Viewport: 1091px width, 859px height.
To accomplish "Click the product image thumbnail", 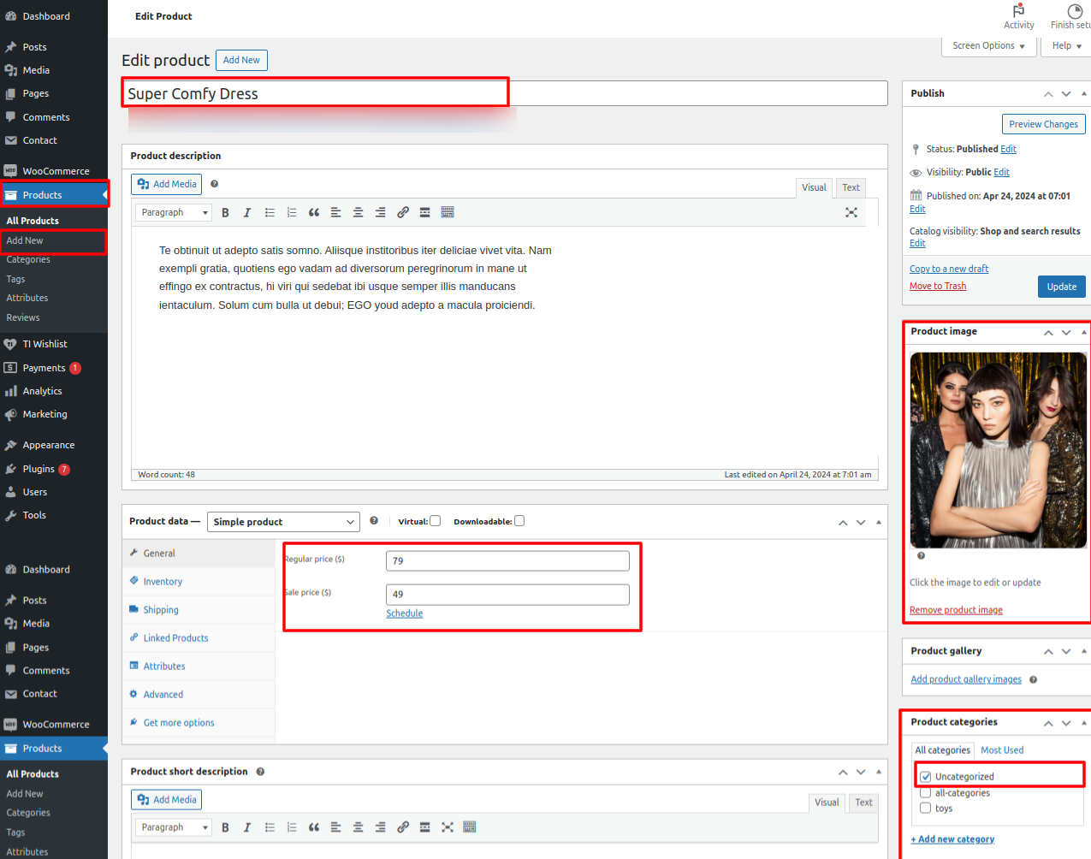I will (x=998, y=450).
